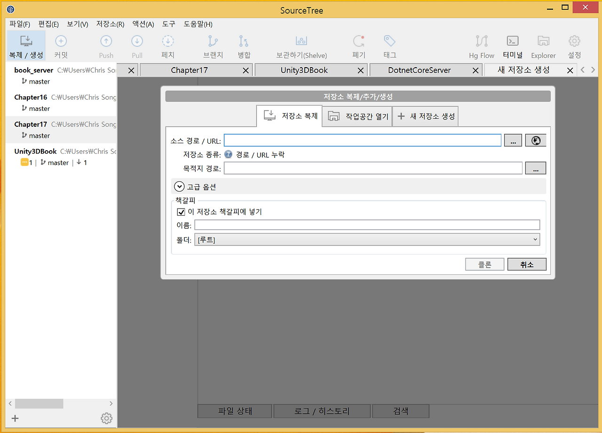Image resolution: width=602 pixels, height=433 pixels.
Task: Click the Push toolbar icon
Action: [106, 46]
